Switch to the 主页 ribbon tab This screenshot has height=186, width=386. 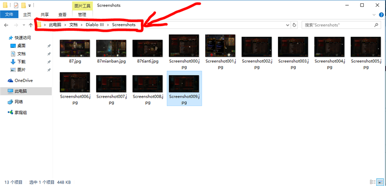[x=27, y=14]
